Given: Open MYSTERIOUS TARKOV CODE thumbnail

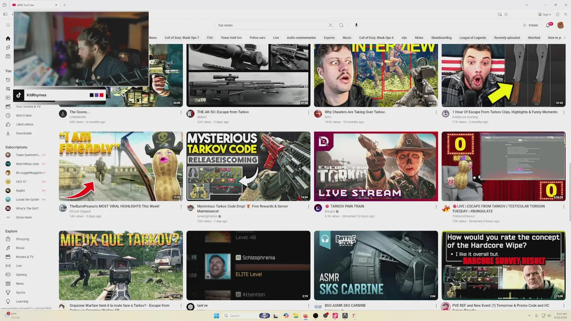Looking at the screenshot, I should tap(248, 166).
